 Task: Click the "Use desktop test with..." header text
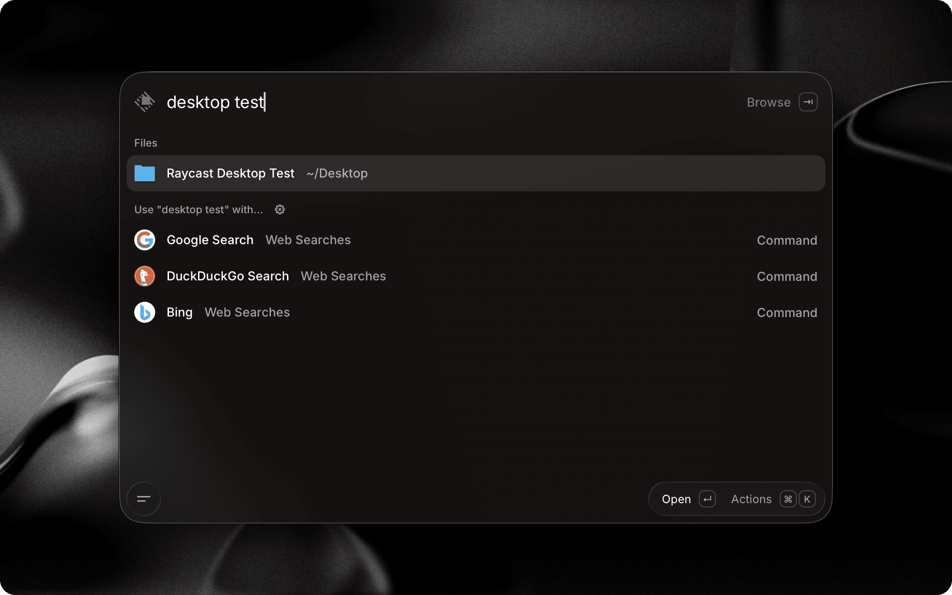pyautogui.click(x=198, y=209)
